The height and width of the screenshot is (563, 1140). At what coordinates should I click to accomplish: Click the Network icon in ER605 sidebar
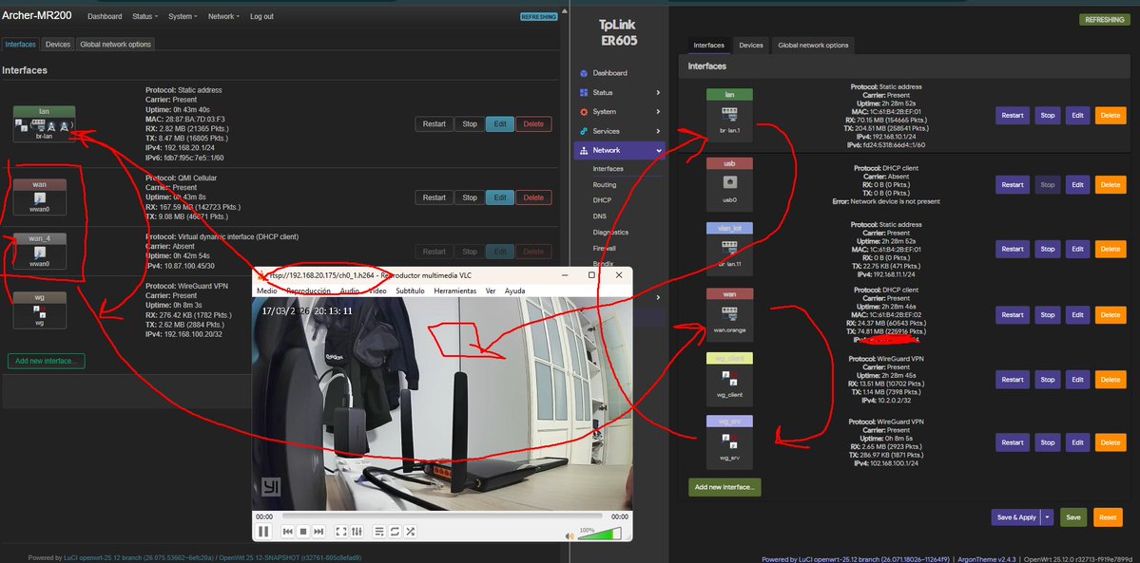point(584,150)
